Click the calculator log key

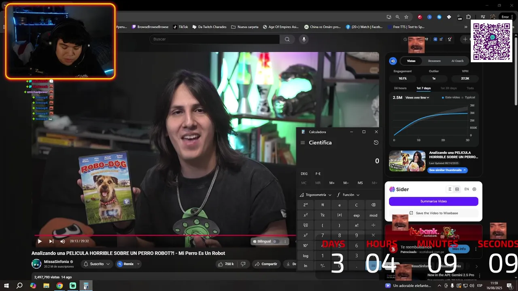click(x=306, y=255)
